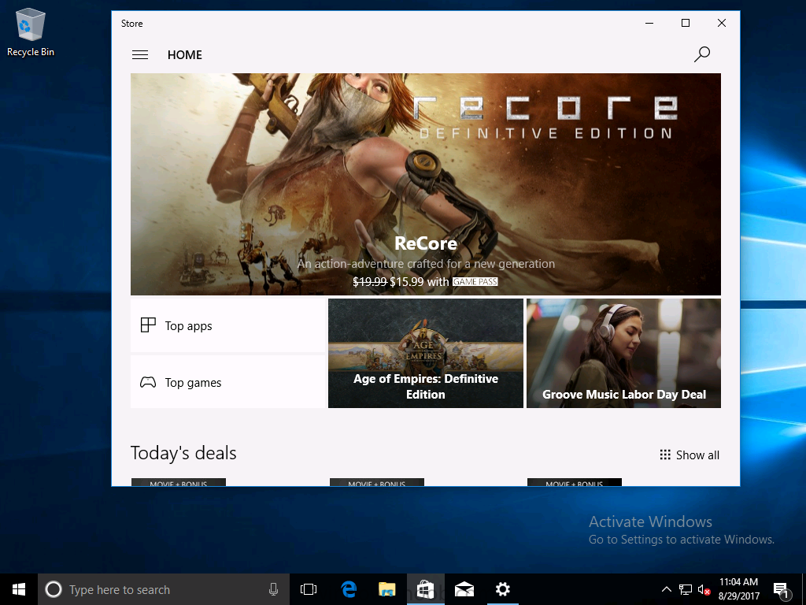Open the Recycle Bin desktop icon
The height and width of the screenshot is (605, 806).
tap(31, 32)
